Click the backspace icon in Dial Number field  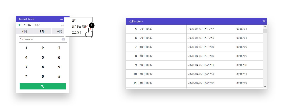(63, 39)
